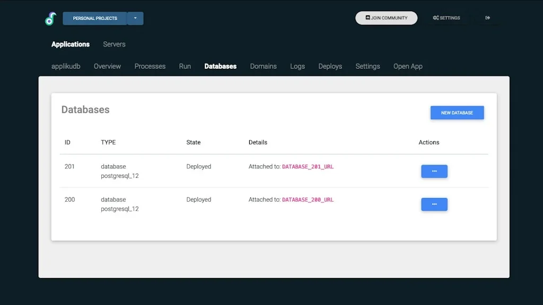Switch to the Servers tab
Viewport: 543px width, 305px height.
[x=114, y=44]
